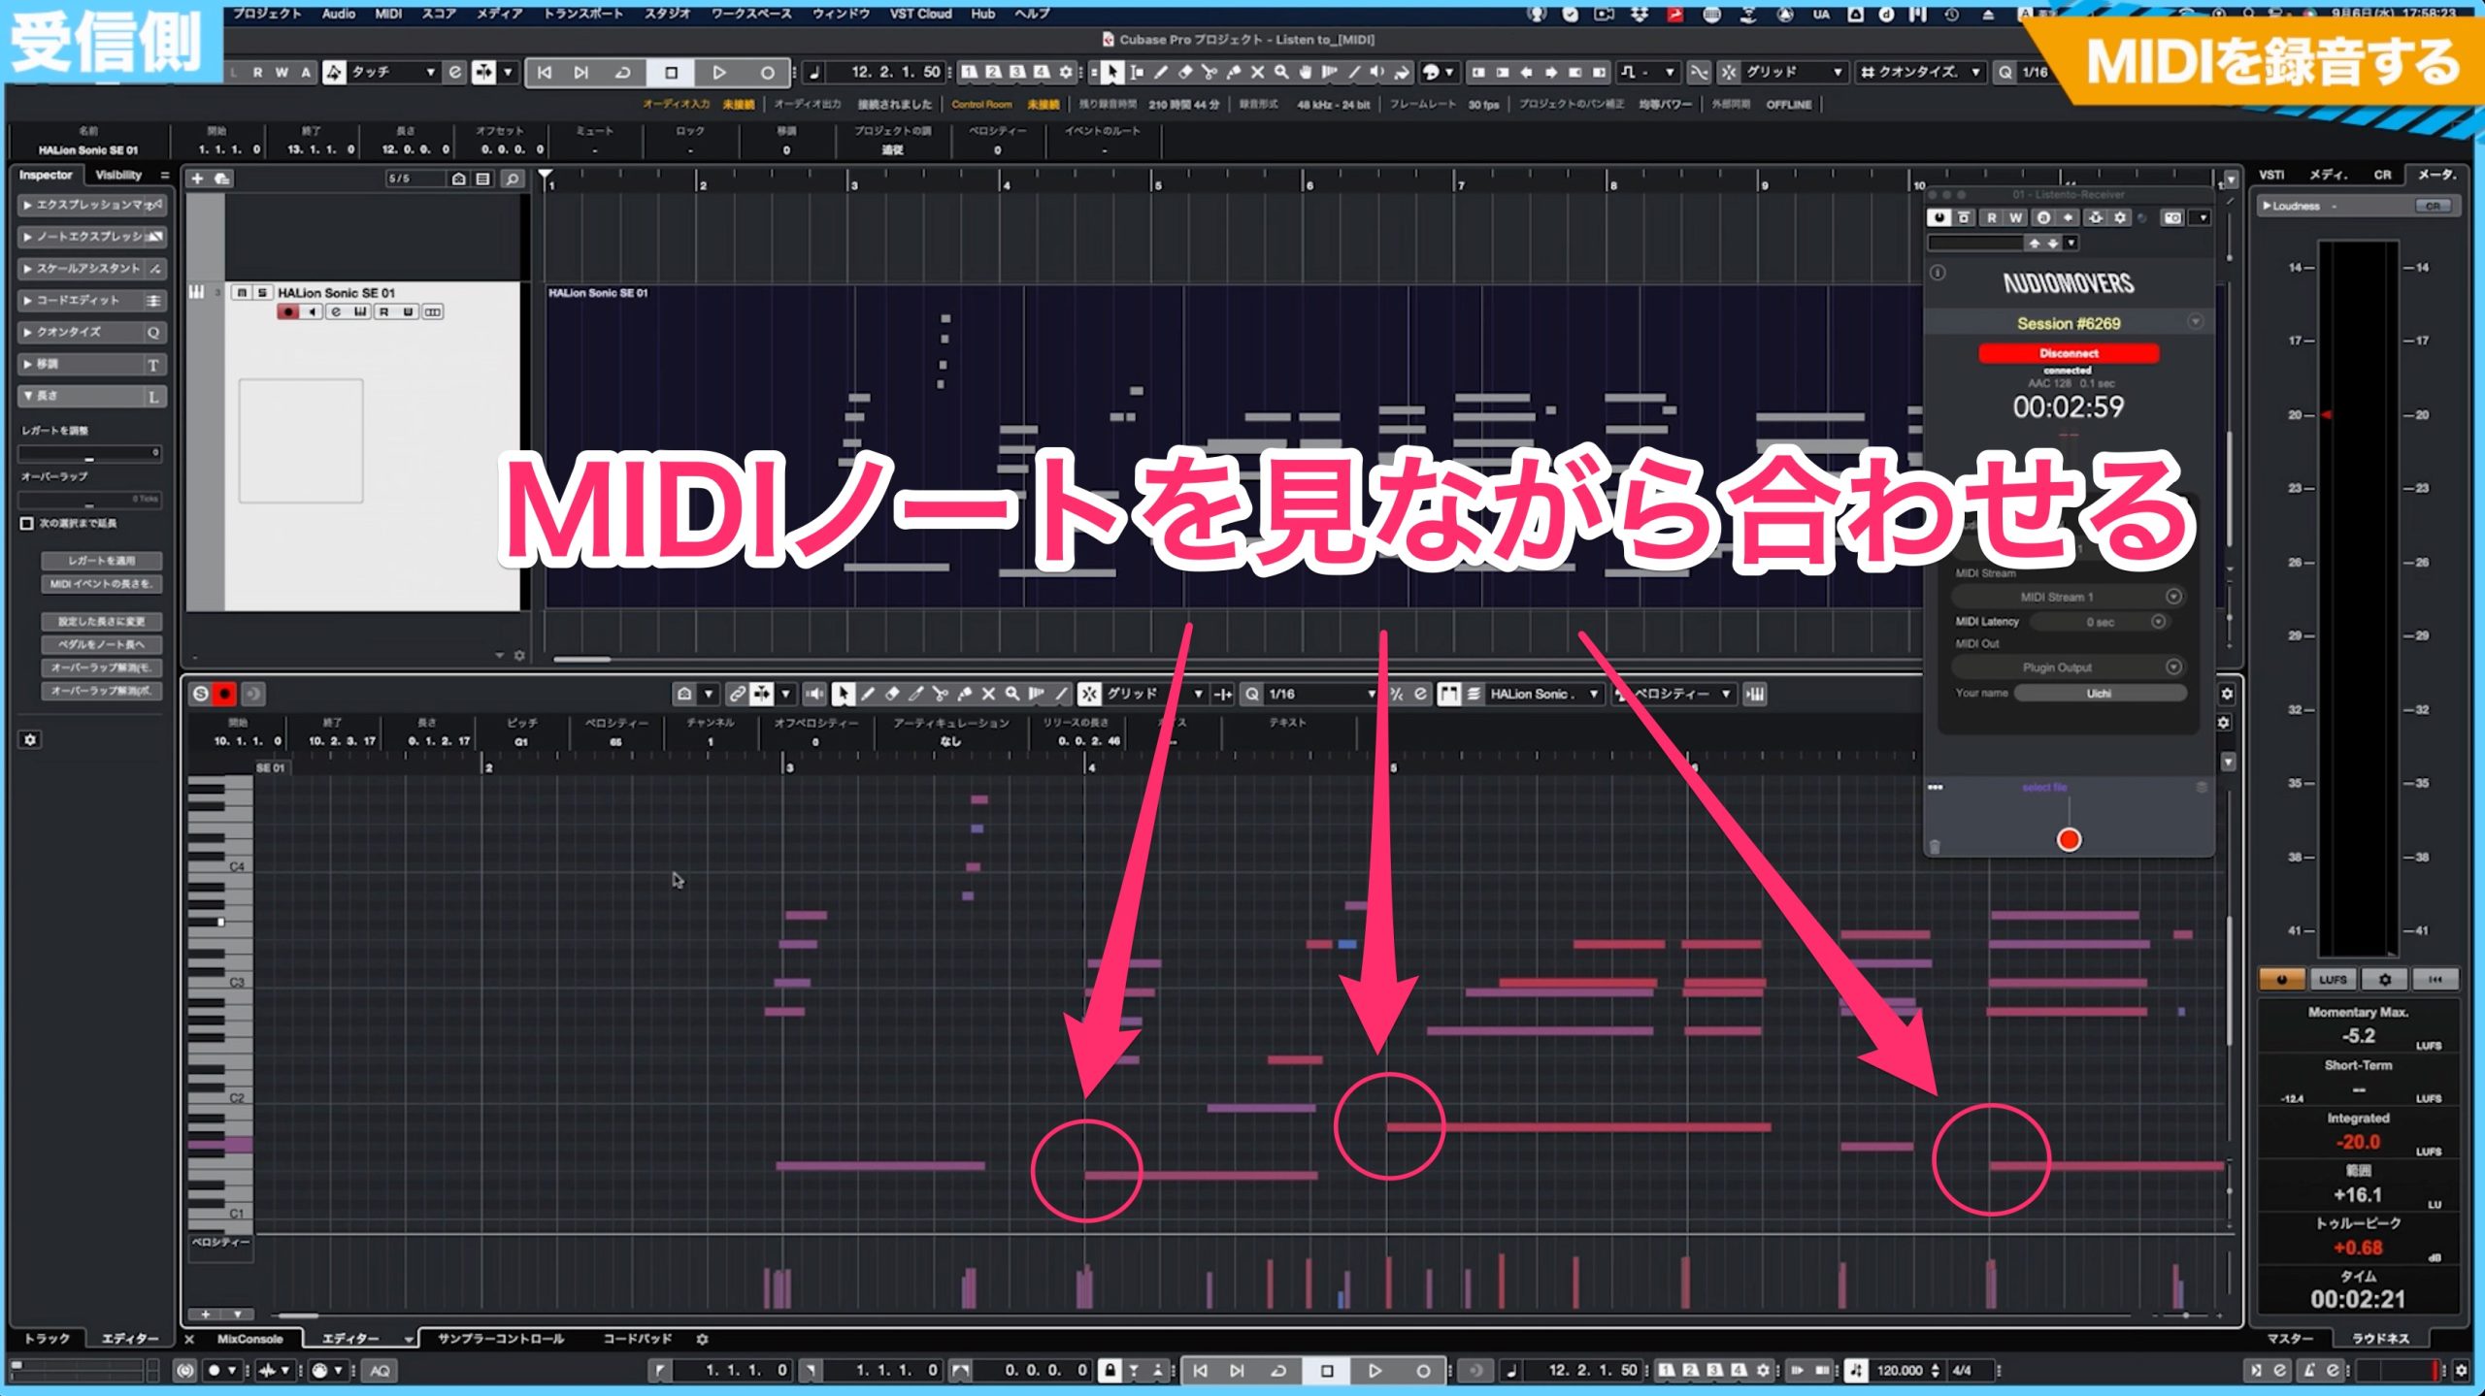
Task: Select the Zoom magnifier tool in main toolbar
Action: coord(1282,72)
